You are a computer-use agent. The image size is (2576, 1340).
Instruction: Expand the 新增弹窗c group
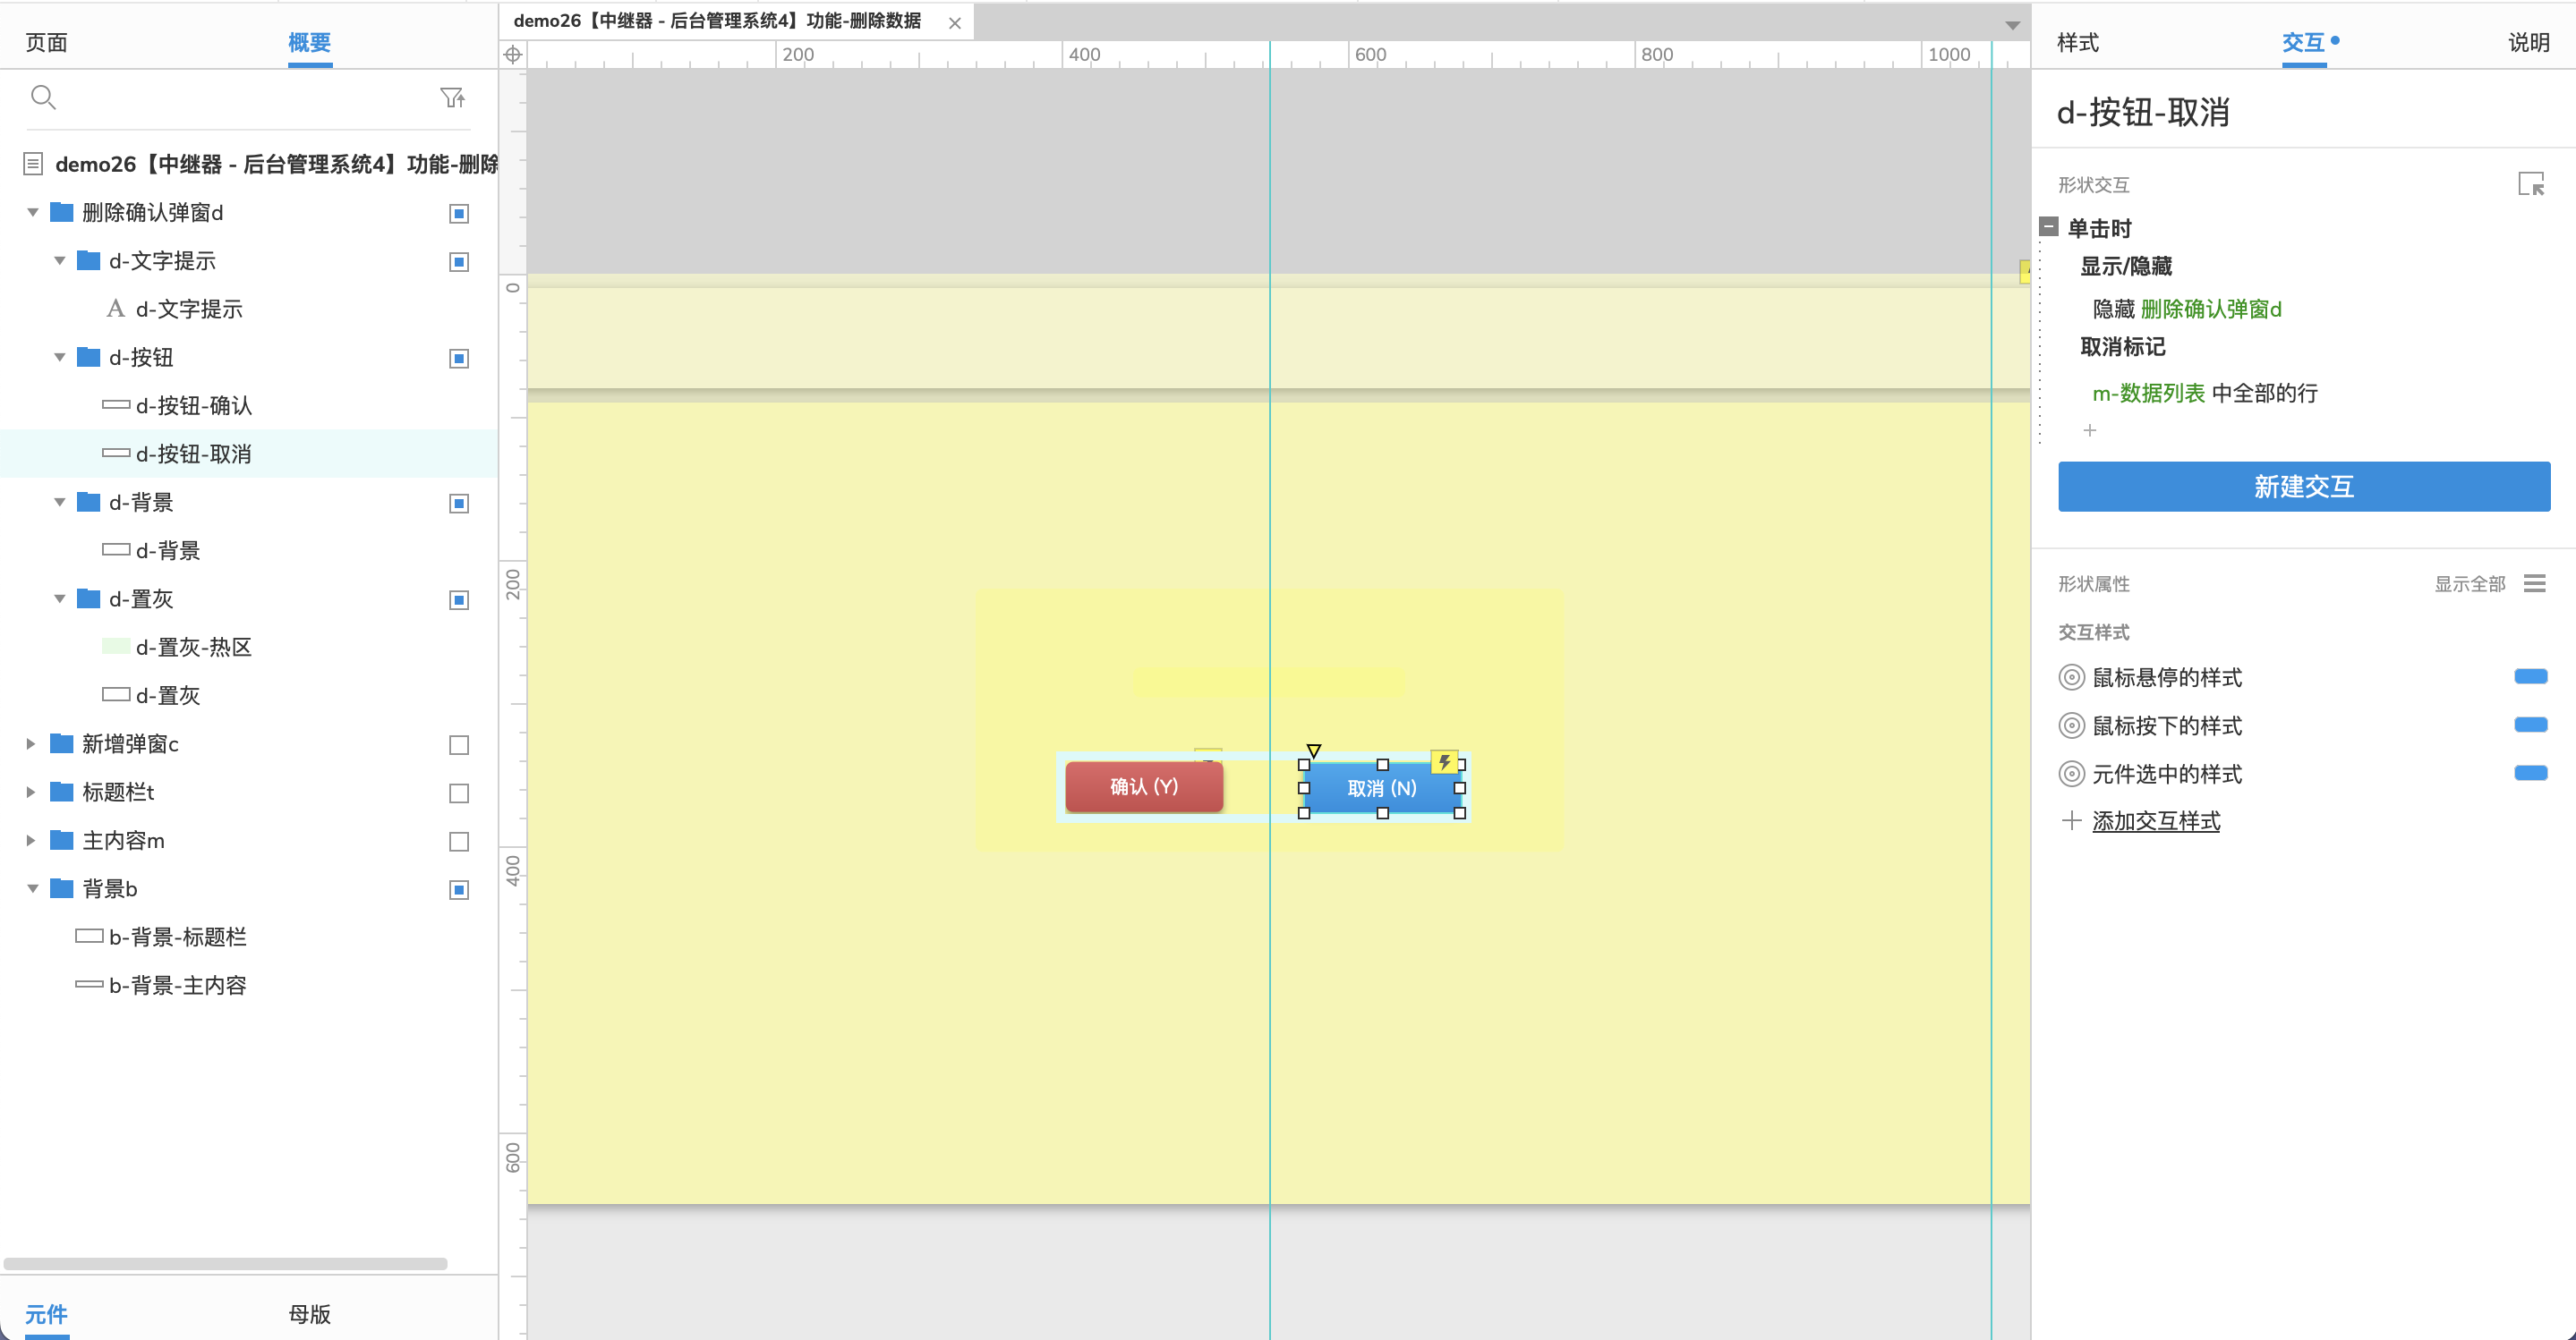(x=31, y=743)
